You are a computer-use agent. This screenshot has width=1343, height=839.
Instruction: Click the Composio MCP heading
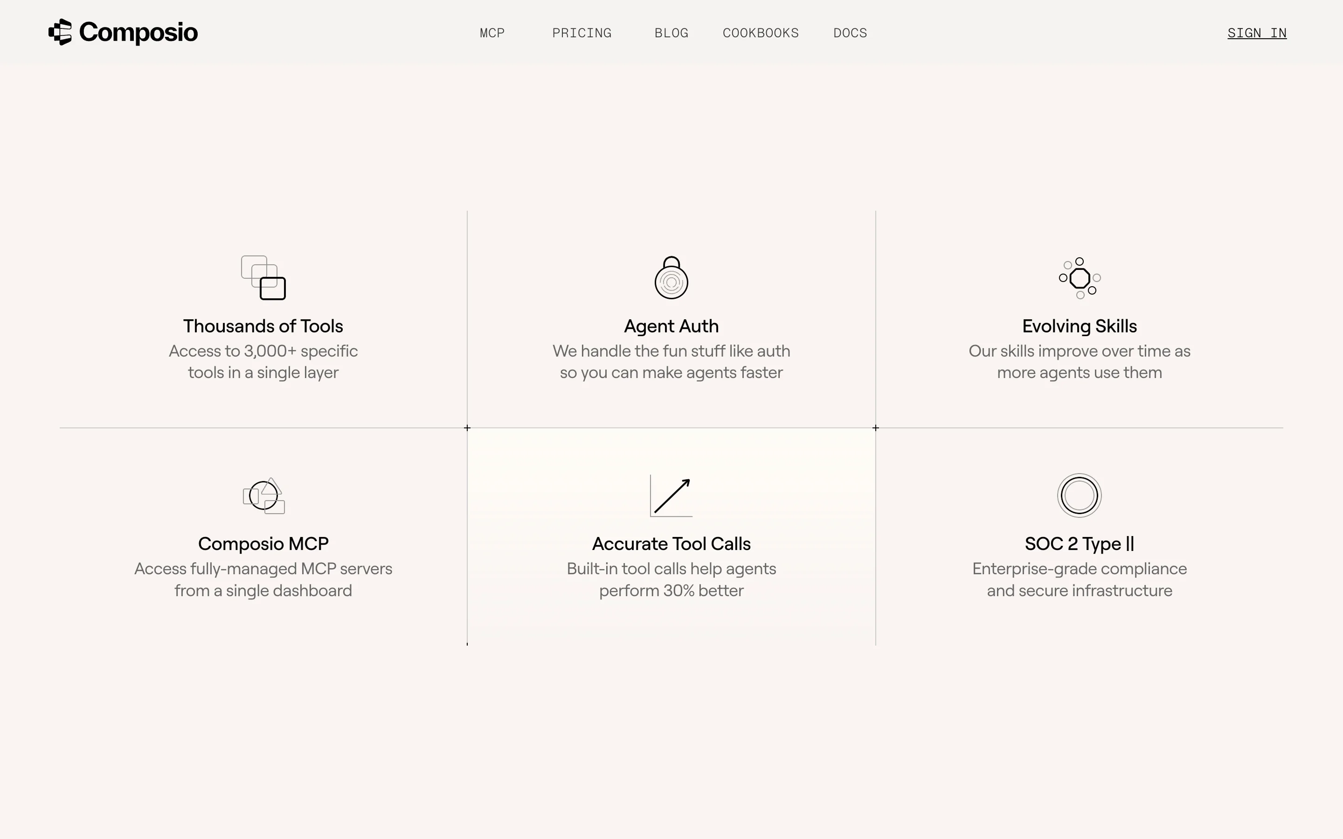(263, 544)
